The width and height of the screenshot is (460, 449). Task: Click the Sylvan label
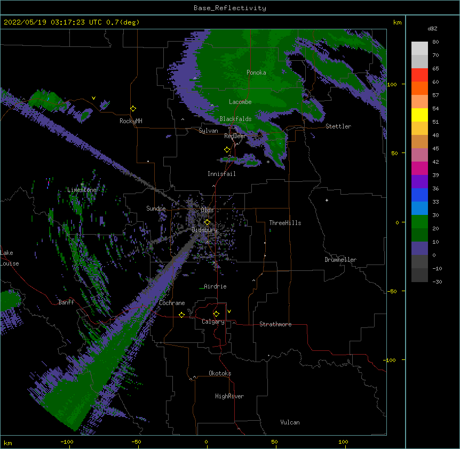(x=208, y=131)
